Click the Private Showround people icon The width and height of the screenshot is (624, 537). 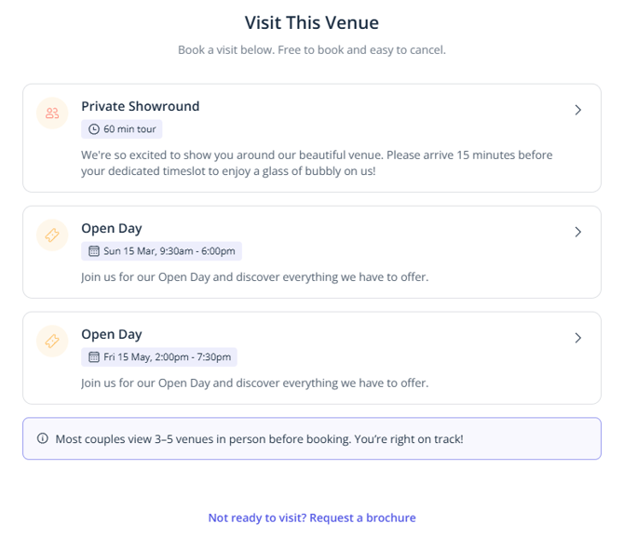tap(52, 114)
